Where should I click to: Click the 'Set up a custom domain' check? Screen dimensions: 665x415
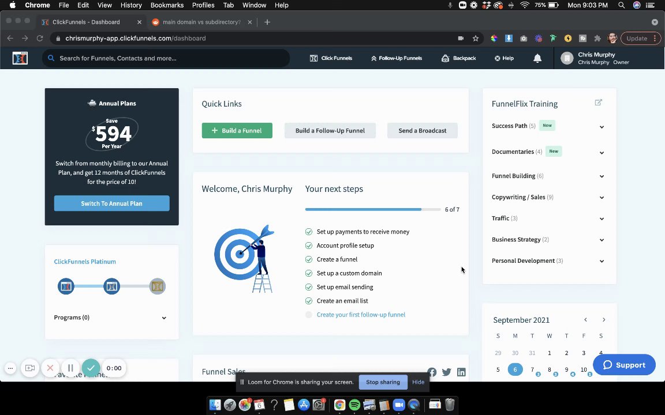click(x=309, y=273)
